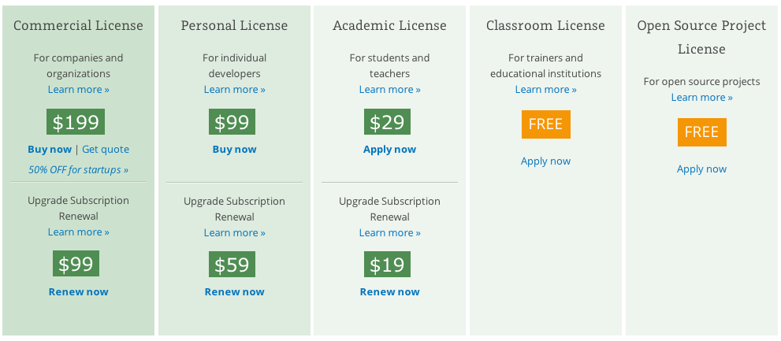
Task: Click Buy now under Personal License
Action: [235, 150]
